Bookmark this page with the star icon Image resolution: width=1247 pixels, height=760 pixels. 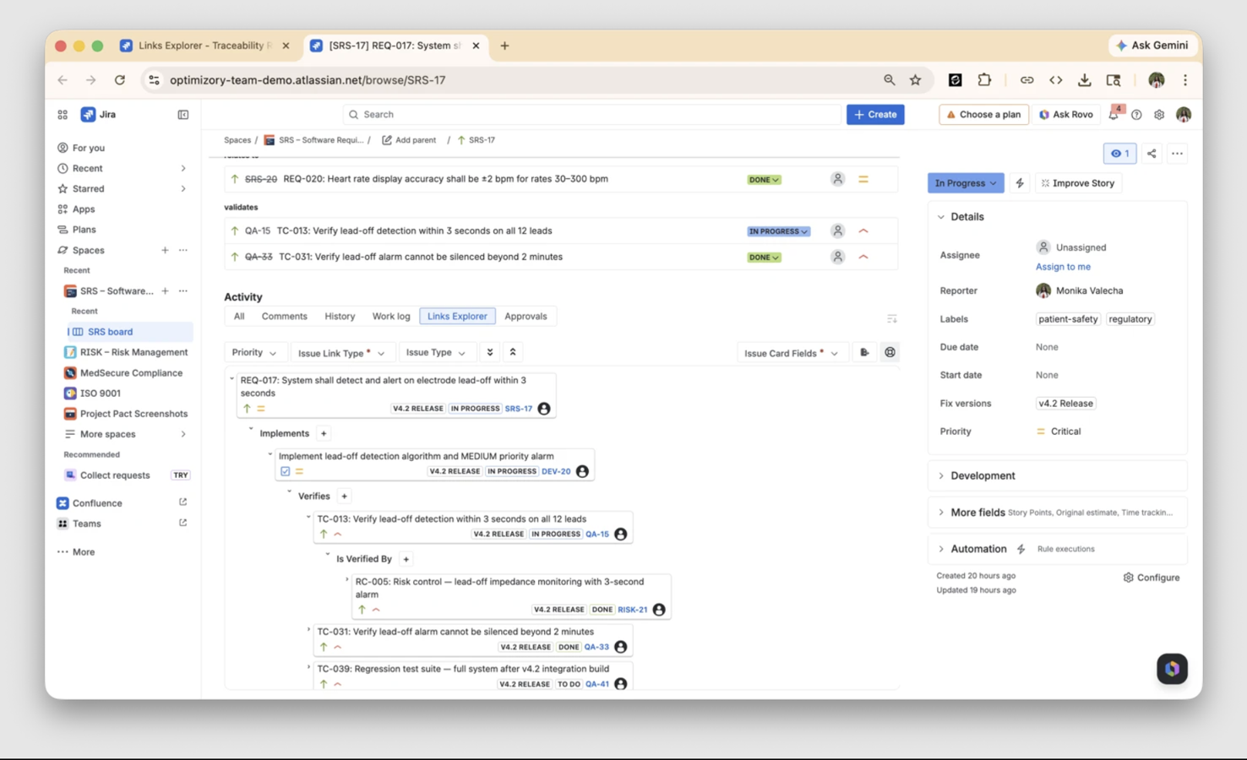click(915, 80)
